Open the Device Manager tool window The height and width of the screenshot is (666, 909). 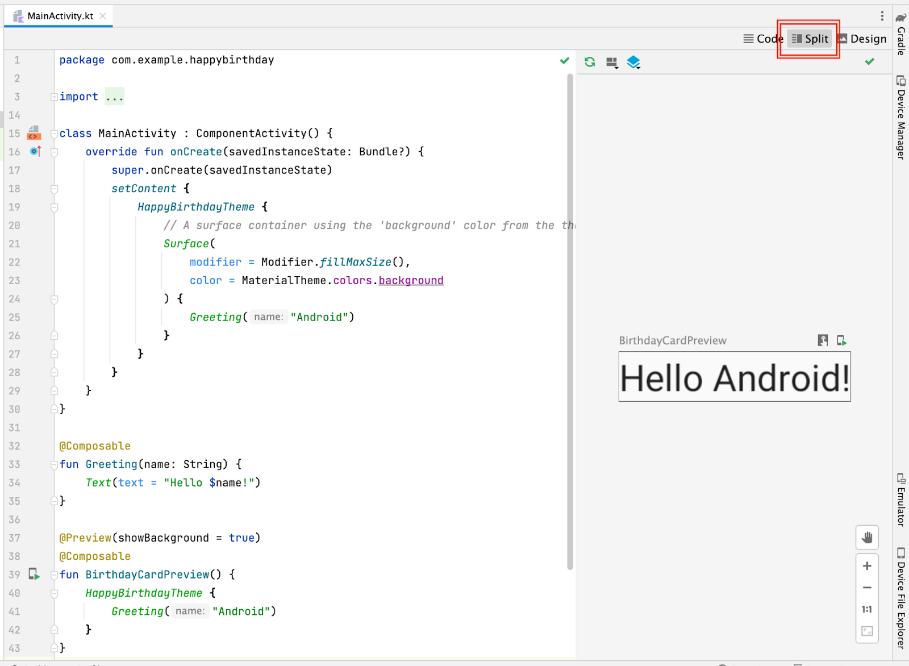900,117
